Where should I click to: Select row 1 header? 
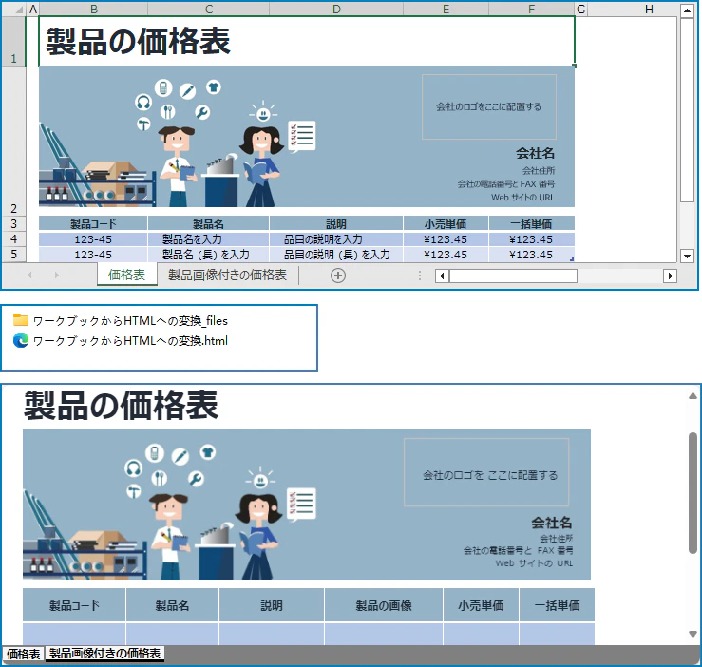tap(14, 41)
